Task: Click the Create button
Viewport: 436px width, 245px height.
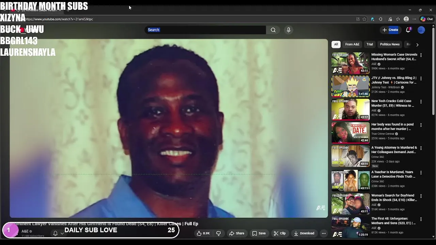Action: (x=390, y=30)
